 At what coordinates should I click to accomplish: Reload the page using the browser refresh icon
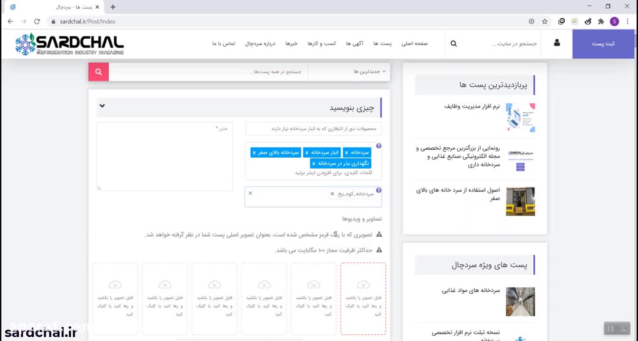coord(37,21)
